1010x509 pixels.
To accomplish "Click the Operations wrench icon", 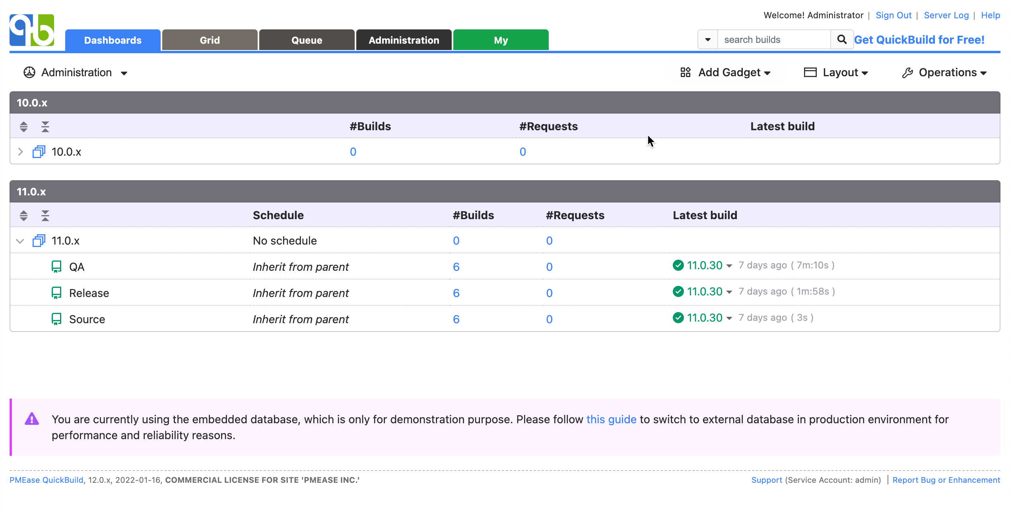I will [907, 73].
